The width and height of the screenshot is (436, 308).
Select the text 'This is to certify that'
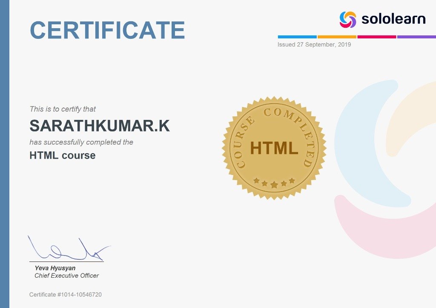coord(63,109)
